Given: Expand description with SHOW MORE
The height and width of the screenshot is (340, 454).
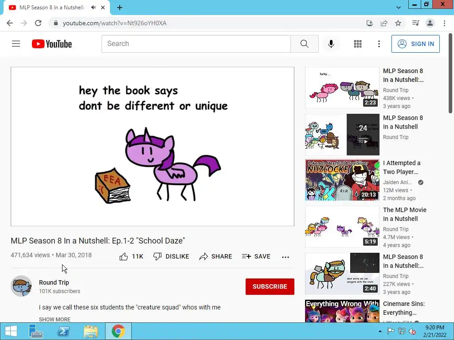Looking at the screenshot, I should [x=55, y=319].
